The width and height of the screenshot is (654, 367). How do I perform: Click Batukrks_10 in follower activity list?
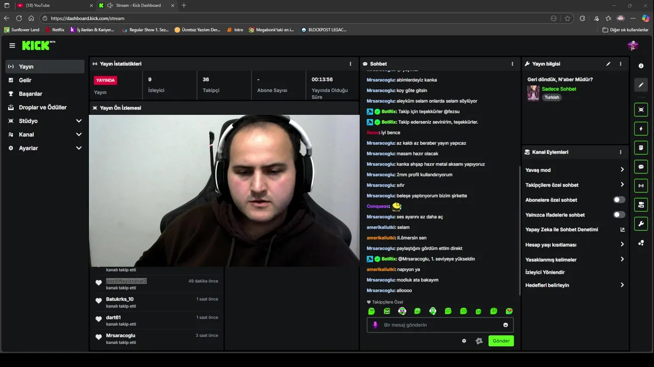(x=120, y=299)
